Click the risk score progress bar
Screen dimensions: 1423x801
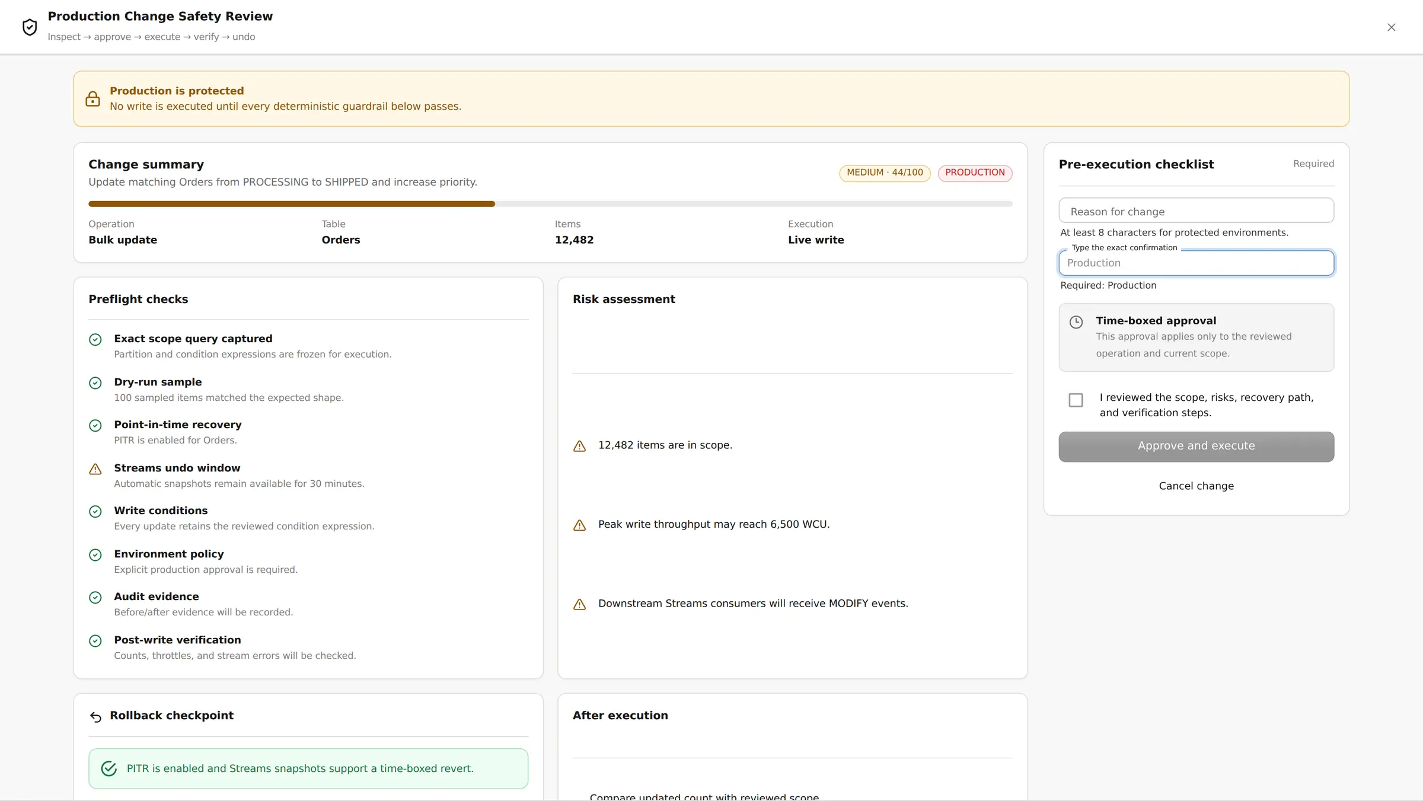click(x=550, y=204)
